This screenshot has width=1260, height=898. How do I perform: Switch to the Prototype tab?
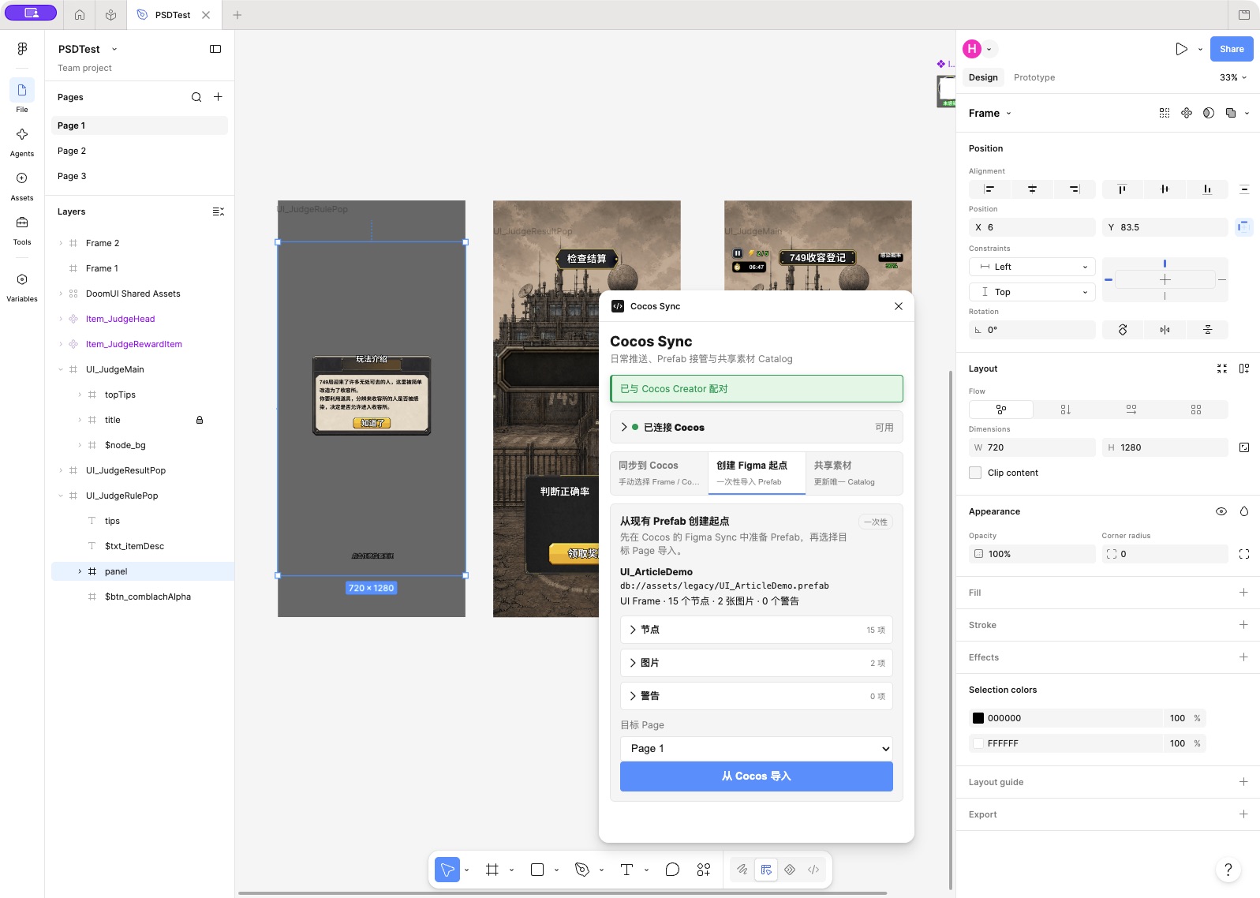click(x=1034, y=77)
